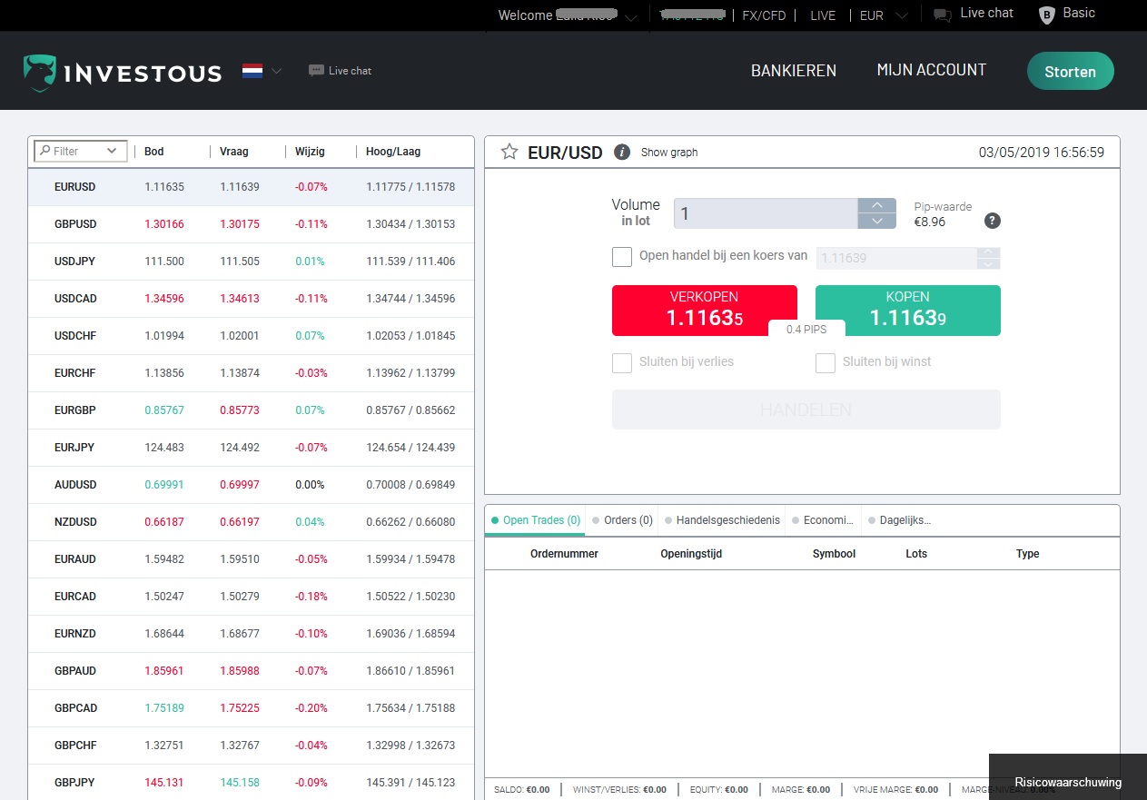Enable 'Open handel bij een koers van'
Screen dimensions: 1147x800
[x=622, y=256]
